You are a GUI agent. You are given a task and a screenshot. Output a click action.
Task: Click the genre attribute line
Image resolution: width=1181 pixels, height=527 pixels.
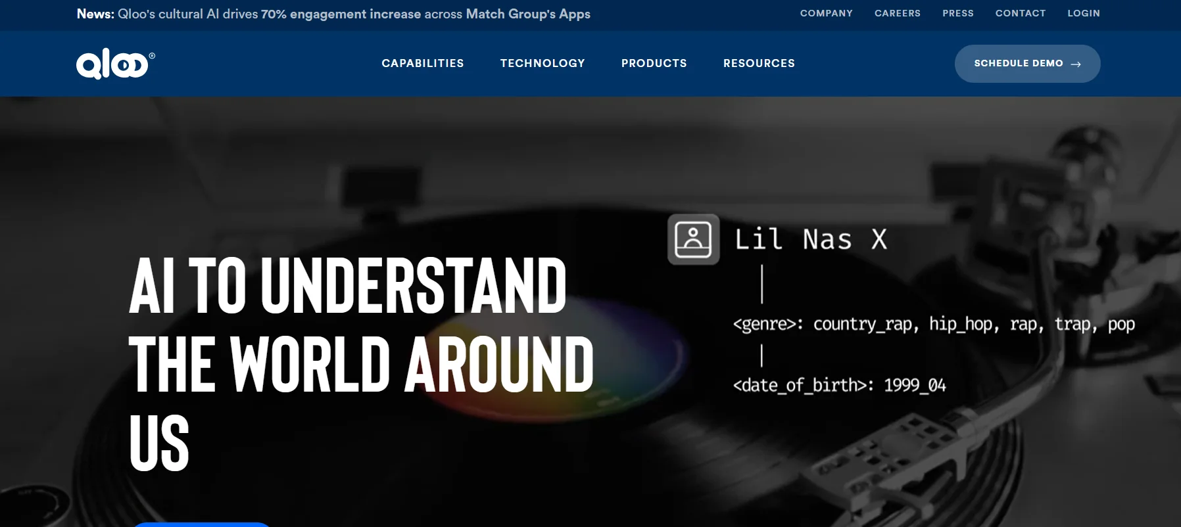934,324
